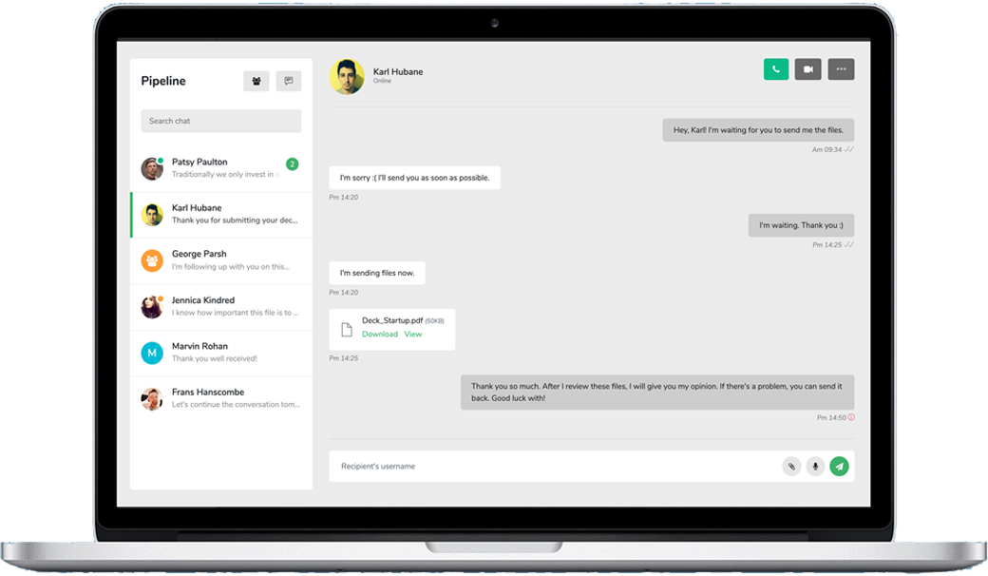Click the Deck_Startup.pdf file name
This screenshot has height=576, width=988.
[392, 320]
